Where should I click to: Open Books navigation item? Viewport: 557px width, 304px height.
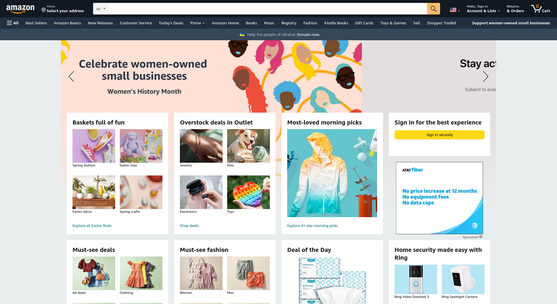[252, 23]
